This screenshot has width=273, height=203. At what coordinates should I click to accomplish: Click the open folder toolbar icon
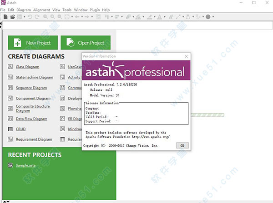(x=12, y=17)
